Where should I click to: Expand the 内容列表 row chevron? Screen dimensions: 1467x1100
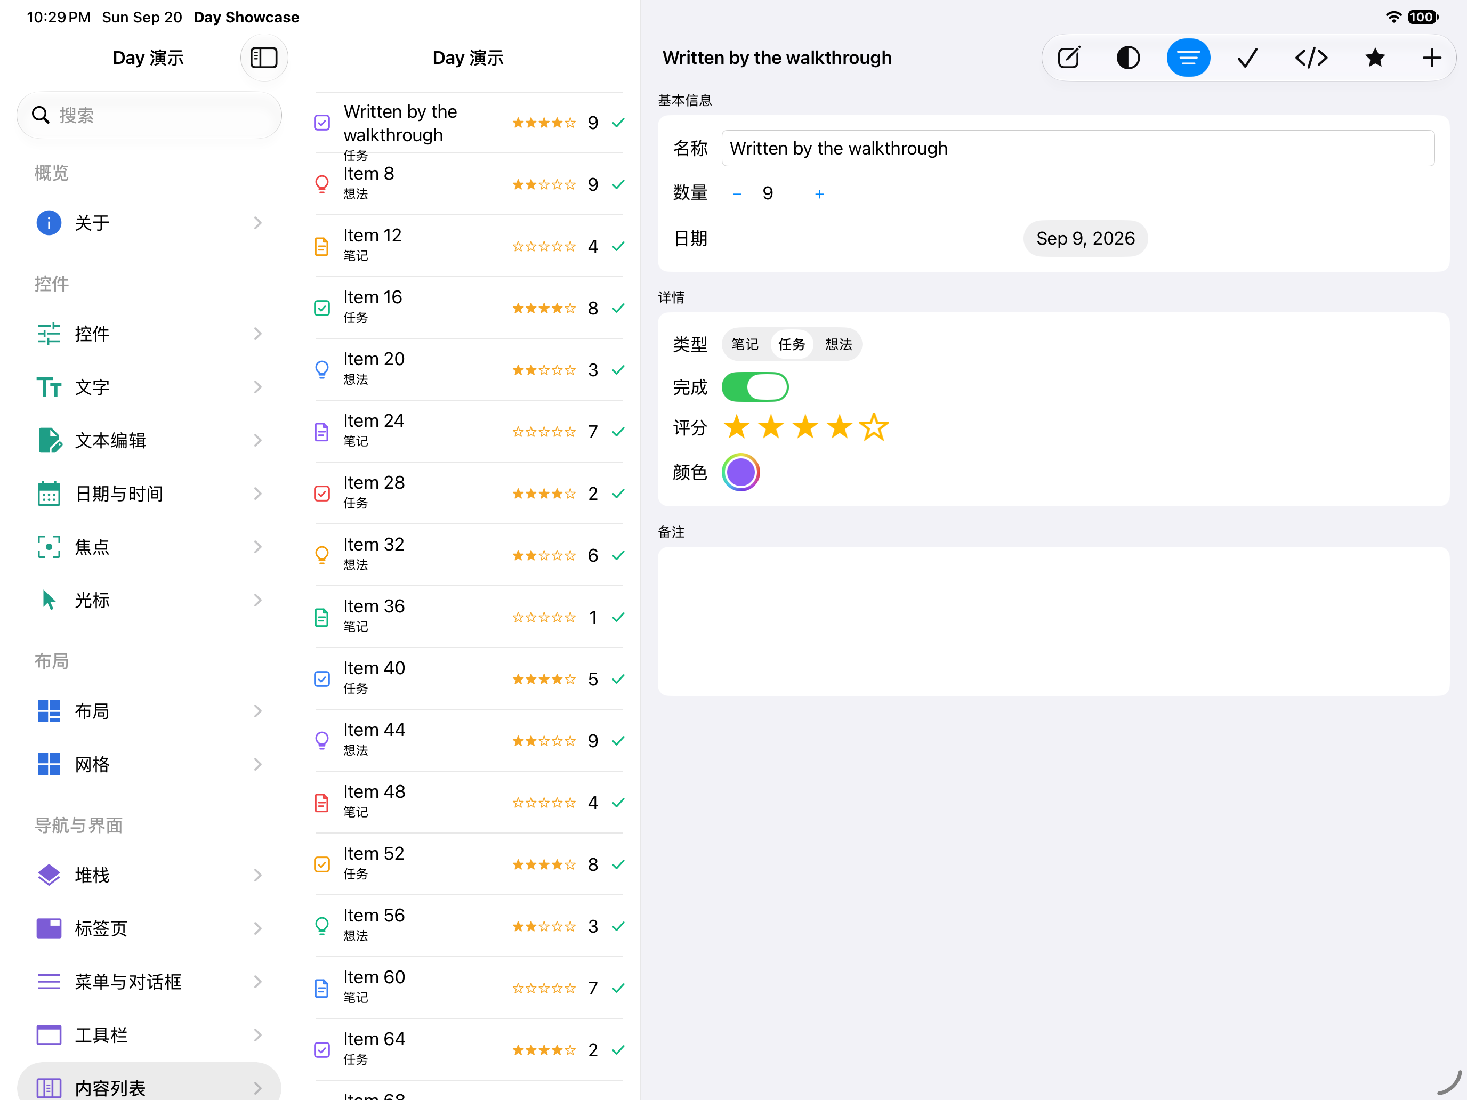pos(257,1087)
